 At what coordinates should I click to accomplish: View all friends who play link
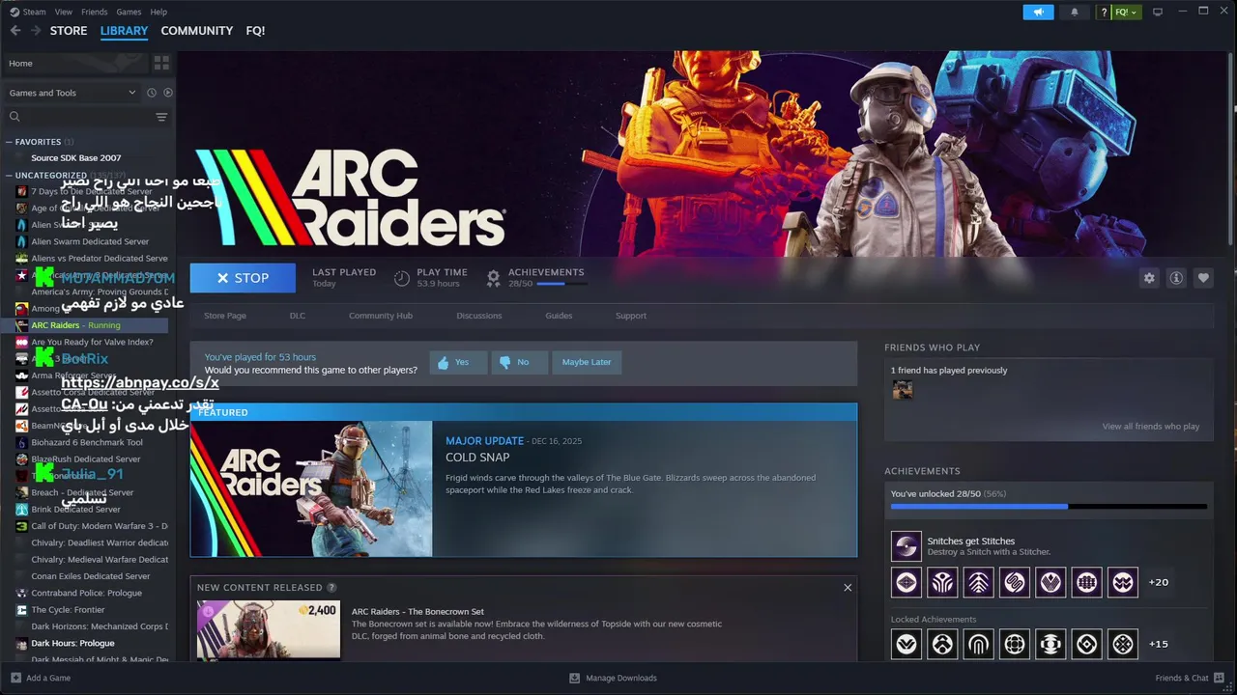(x=1150, y=426)
